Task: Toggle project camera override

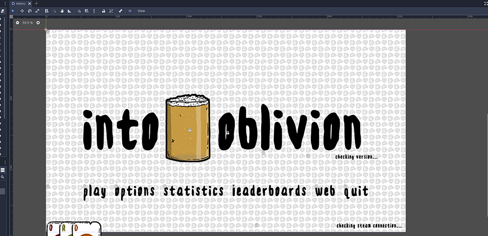Action: [x=130, y=11]
